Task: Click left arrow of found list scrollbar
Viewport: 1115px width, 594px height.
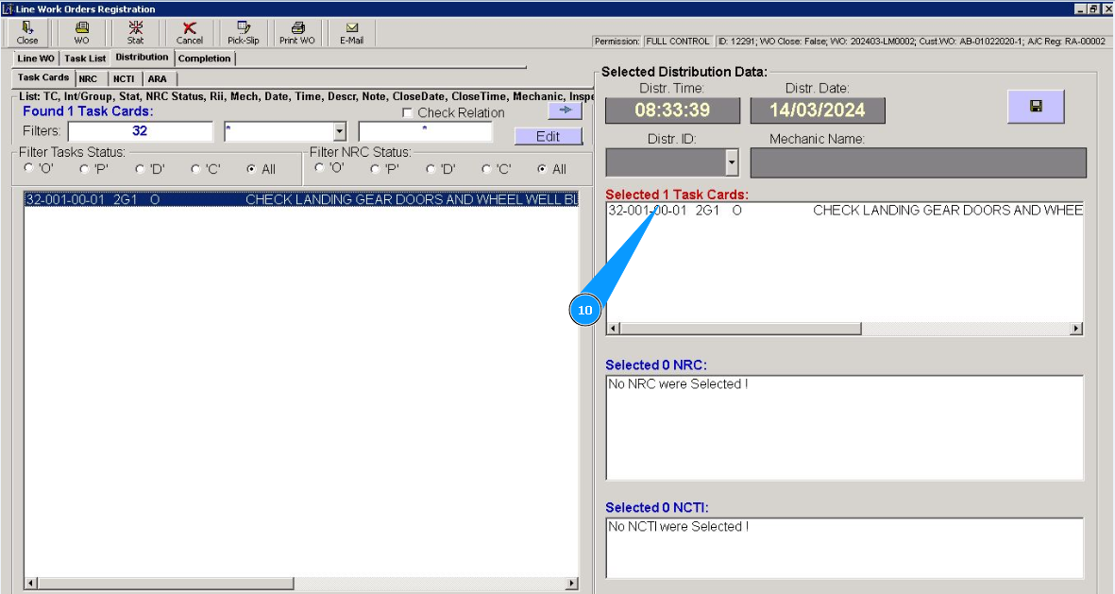Action: (x=30, y=584)
